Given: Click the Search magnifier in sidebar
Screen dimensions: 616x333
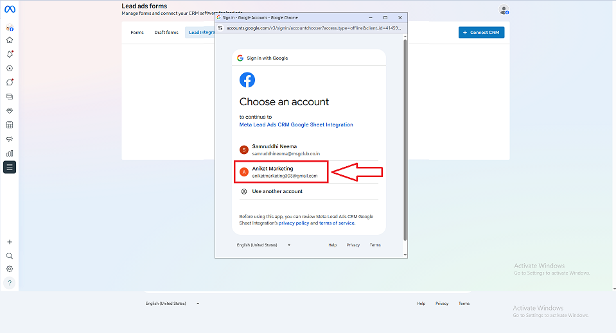Looking at the screenshot, I should click(x=10, y=255).
